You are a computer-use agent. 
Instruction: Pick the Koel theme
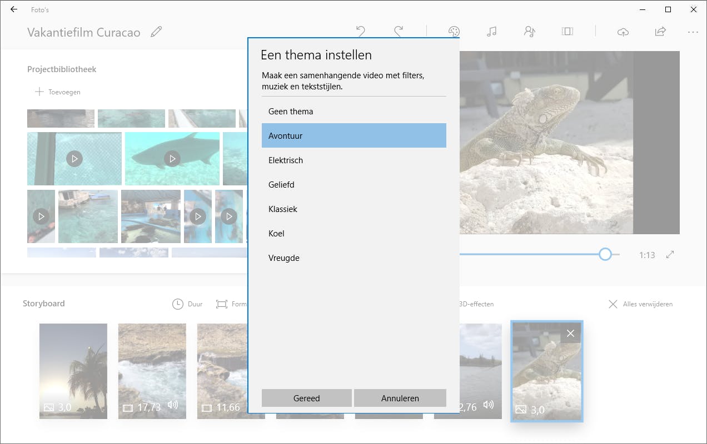click(x=354, y=233)
